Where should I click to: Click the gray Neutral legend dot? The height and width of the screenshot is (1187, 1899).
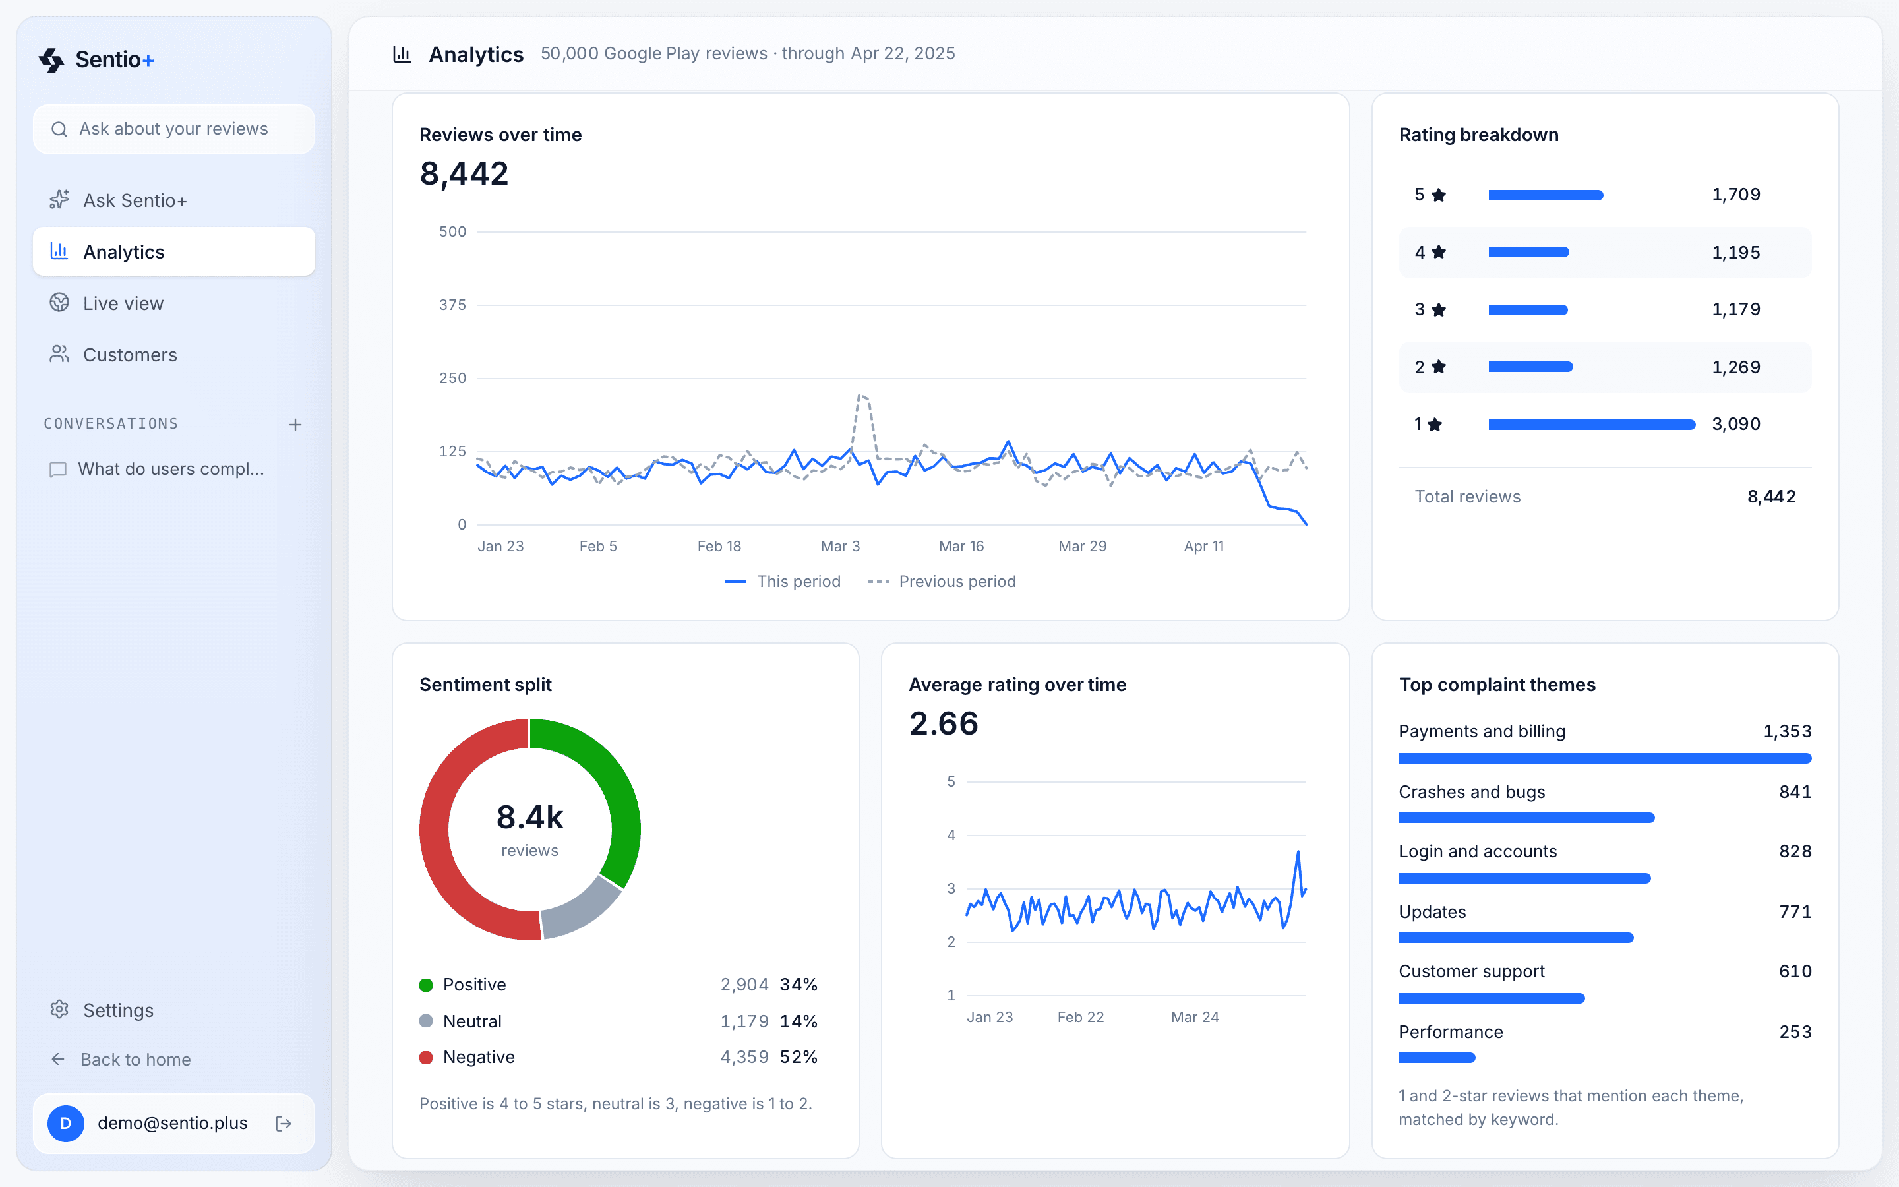(x=426, y=1021)
